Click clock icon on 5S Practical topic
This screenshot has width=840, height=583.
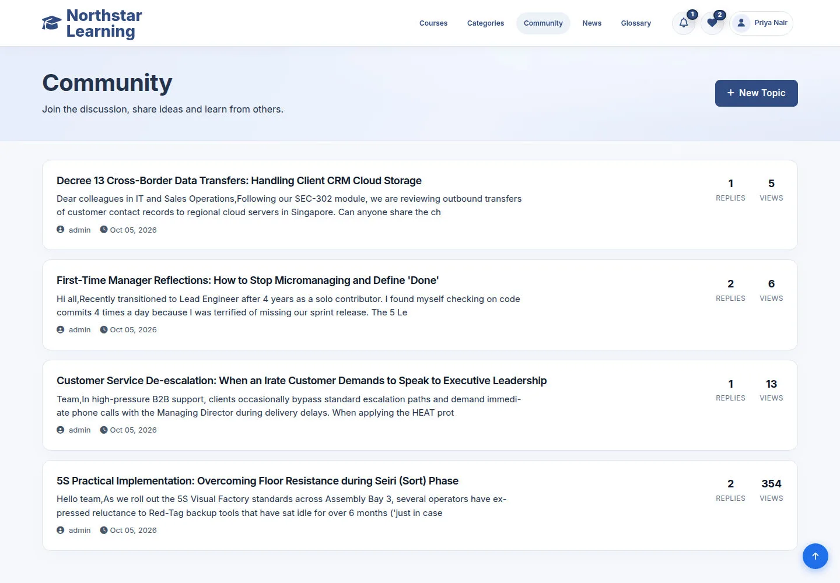coord(104,530)
